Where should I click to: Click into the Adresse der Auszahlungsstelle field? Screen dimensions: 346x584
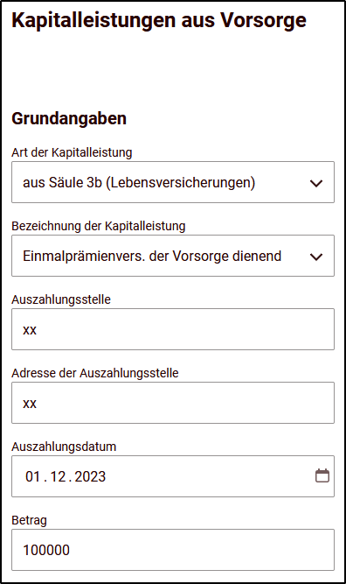pos(173,403)
